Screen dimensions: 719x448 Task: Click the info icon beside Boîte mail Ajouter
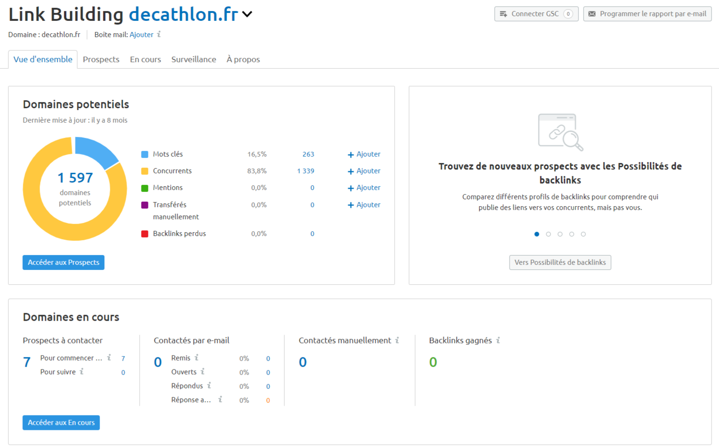pos(159,34)
